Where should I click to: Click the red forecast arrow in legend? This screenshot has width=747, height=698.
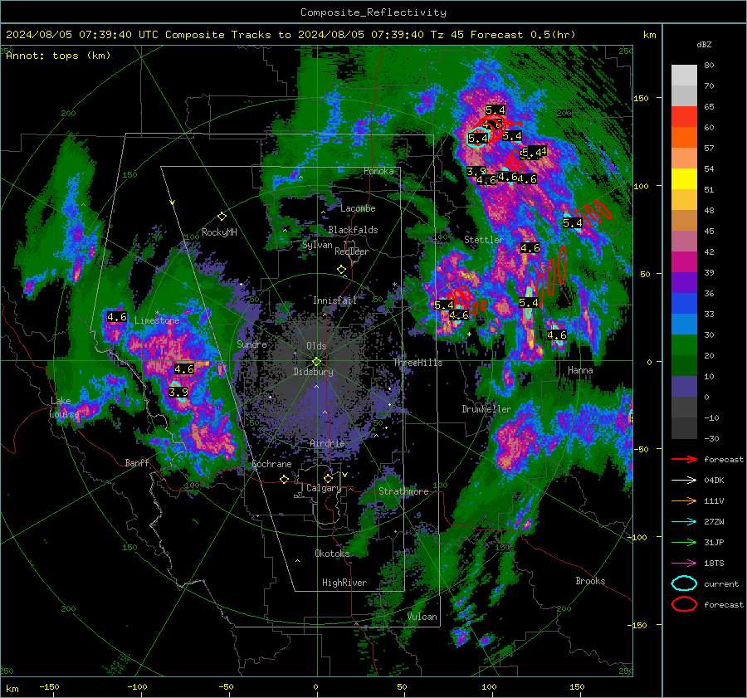[x=684, y=459]
